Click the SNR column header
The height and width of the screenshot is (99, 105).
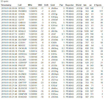point(40,5)
